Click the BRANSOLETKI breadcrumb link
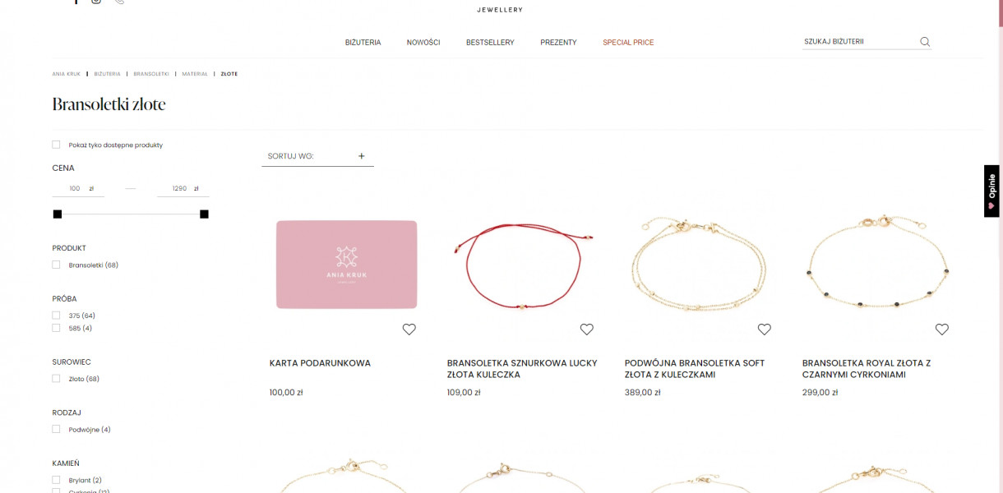Image resolution: width=1003 pixels, height=493 pixels. tap(151, 74)
